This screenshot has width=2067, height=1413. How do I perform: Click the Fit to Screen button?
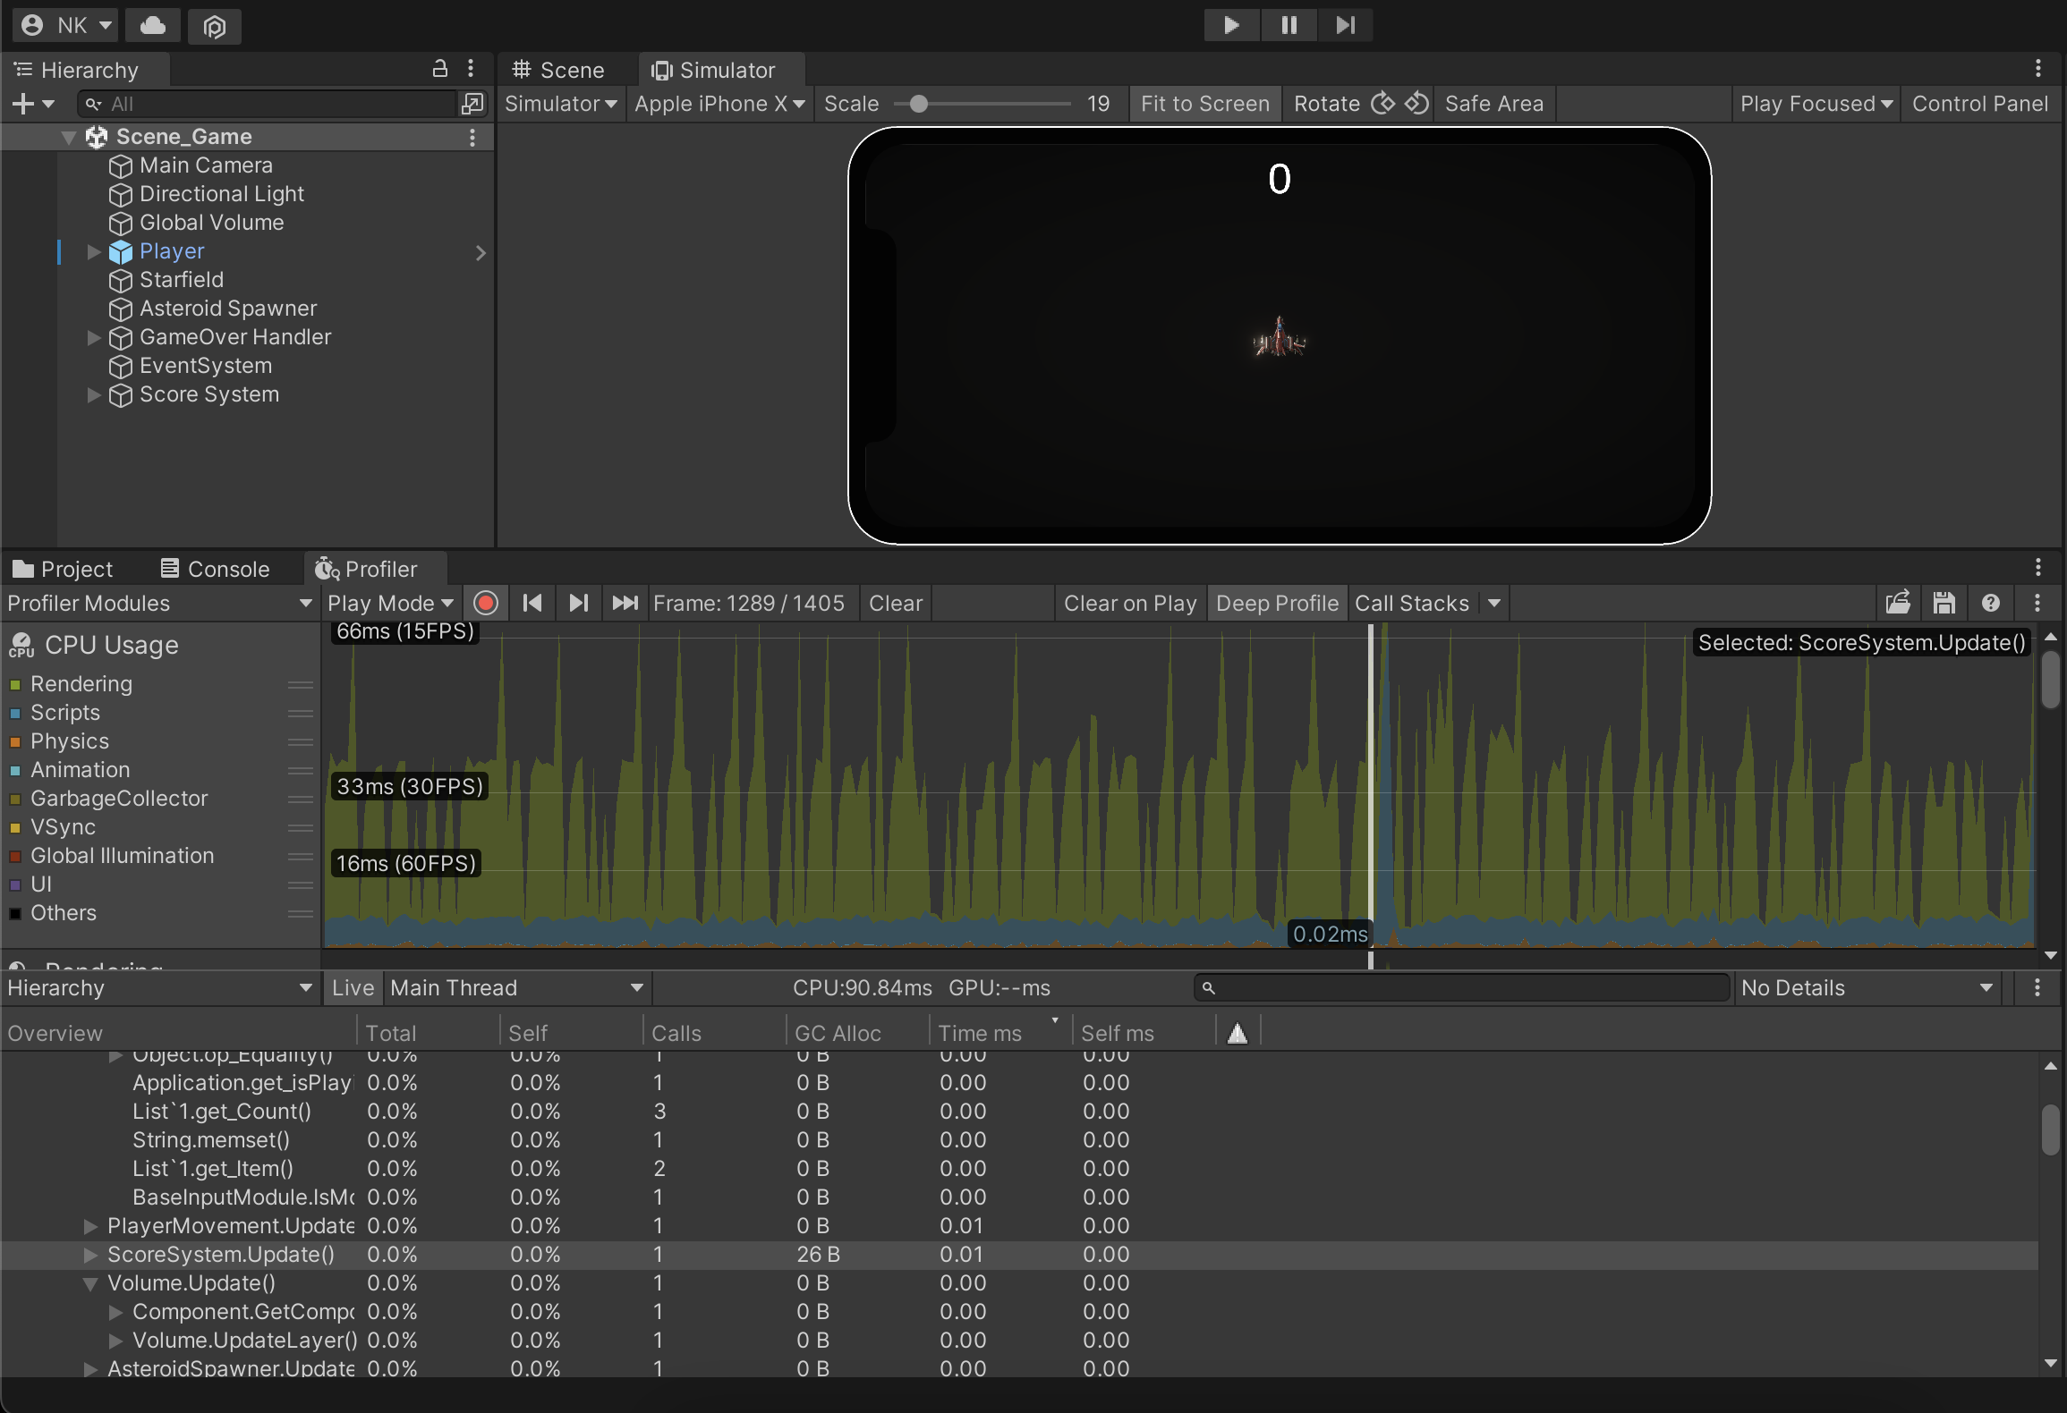point(1204,104)
